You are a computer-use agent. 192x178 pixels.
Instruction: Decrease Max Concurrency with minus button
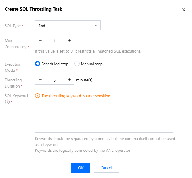pyautogui.click(x=40, y=41)
